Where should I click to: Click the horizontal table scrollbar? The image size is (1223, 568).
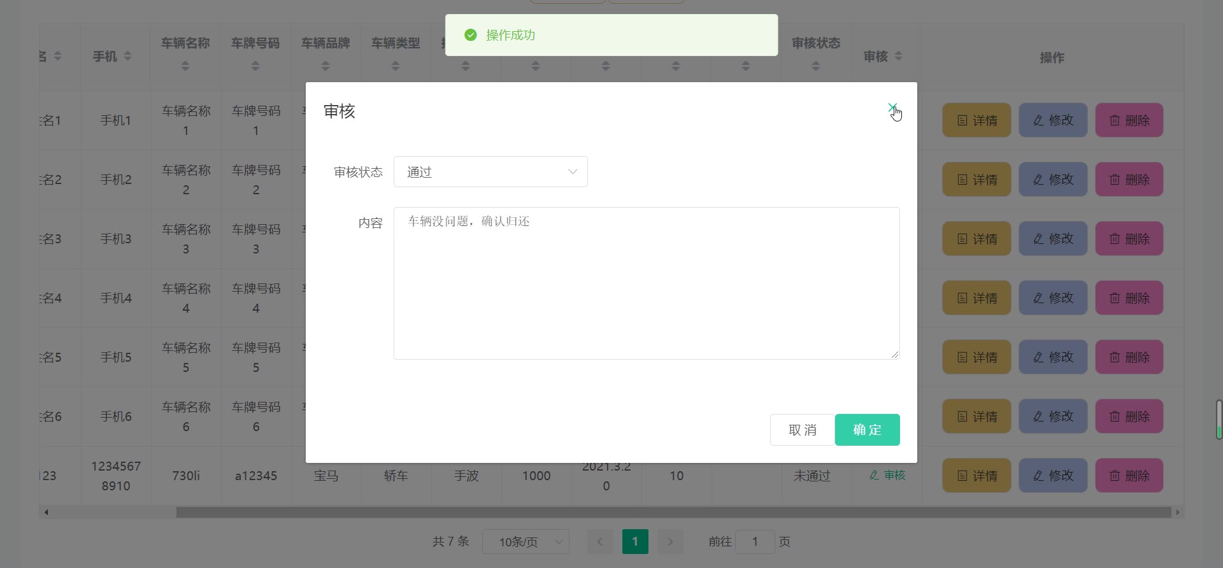click(x=673, y=513)
